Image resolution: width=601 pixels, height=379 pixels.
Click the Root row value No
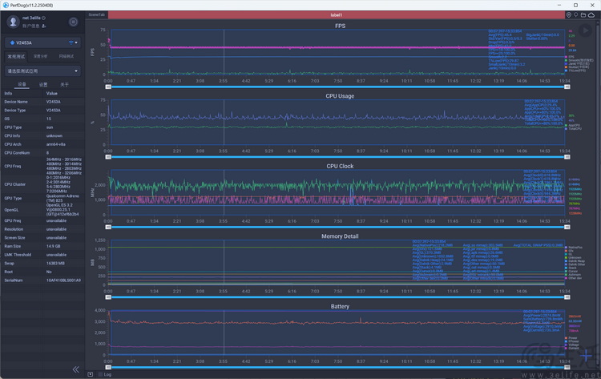[49, 272]
